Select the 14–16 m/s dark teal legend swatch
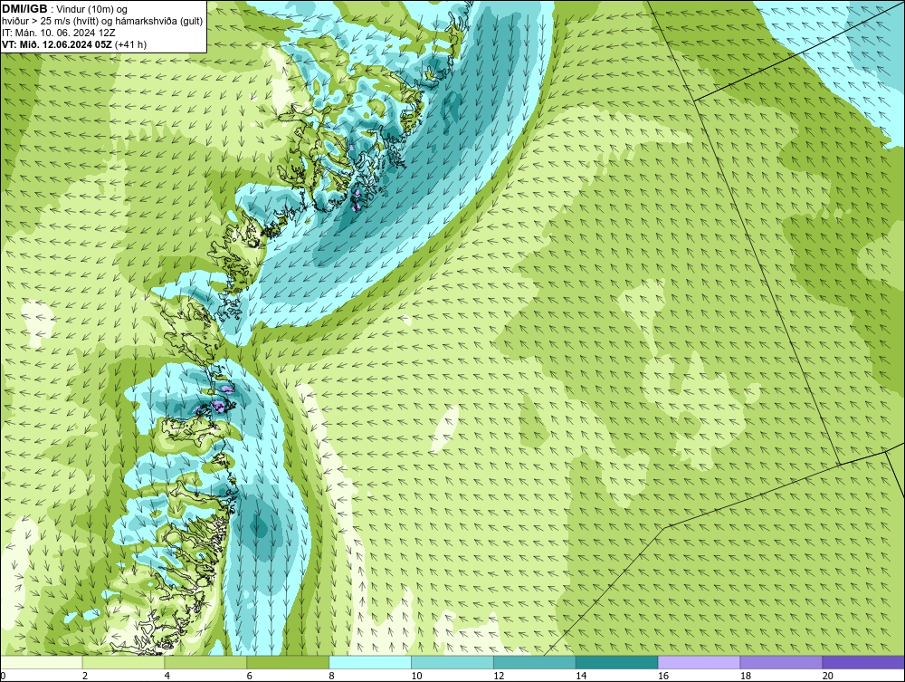Viewport: 905px width, 682px height. pos(617,662)
